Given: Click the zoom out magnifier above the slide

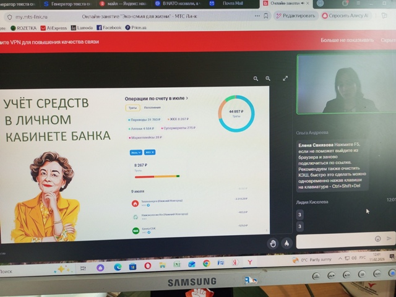Looking at the screenshot, I should pyautogui.click(x=256, y=79).
